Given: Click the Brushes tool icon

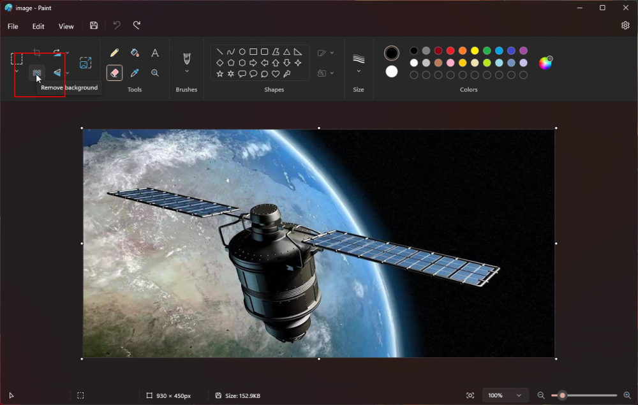Looking at the screenshot, I should [187, 59].
